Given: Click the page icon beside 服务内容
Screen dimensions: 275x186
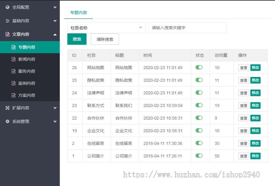Looking at the screenshot, I should [x=13, y=71].
